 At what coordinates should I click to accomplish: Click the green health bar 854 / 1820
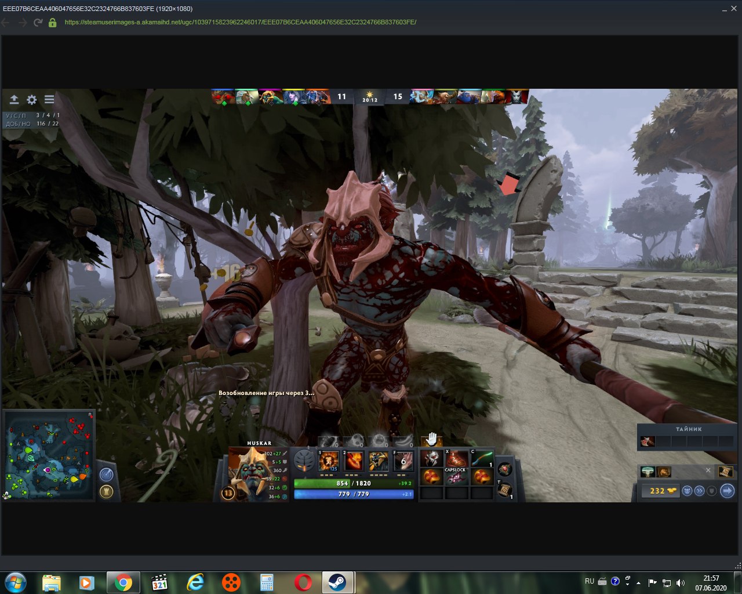(x=354, y=483)
